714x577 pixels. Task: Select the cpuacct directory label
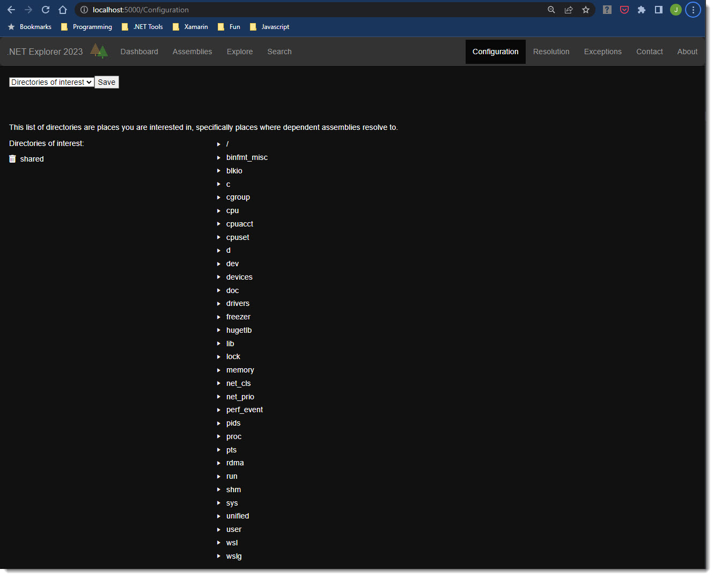pos(240,224)
